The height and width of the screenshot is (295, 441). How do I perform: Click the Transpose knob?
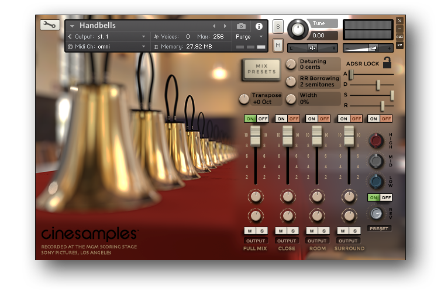click(244, 99)
